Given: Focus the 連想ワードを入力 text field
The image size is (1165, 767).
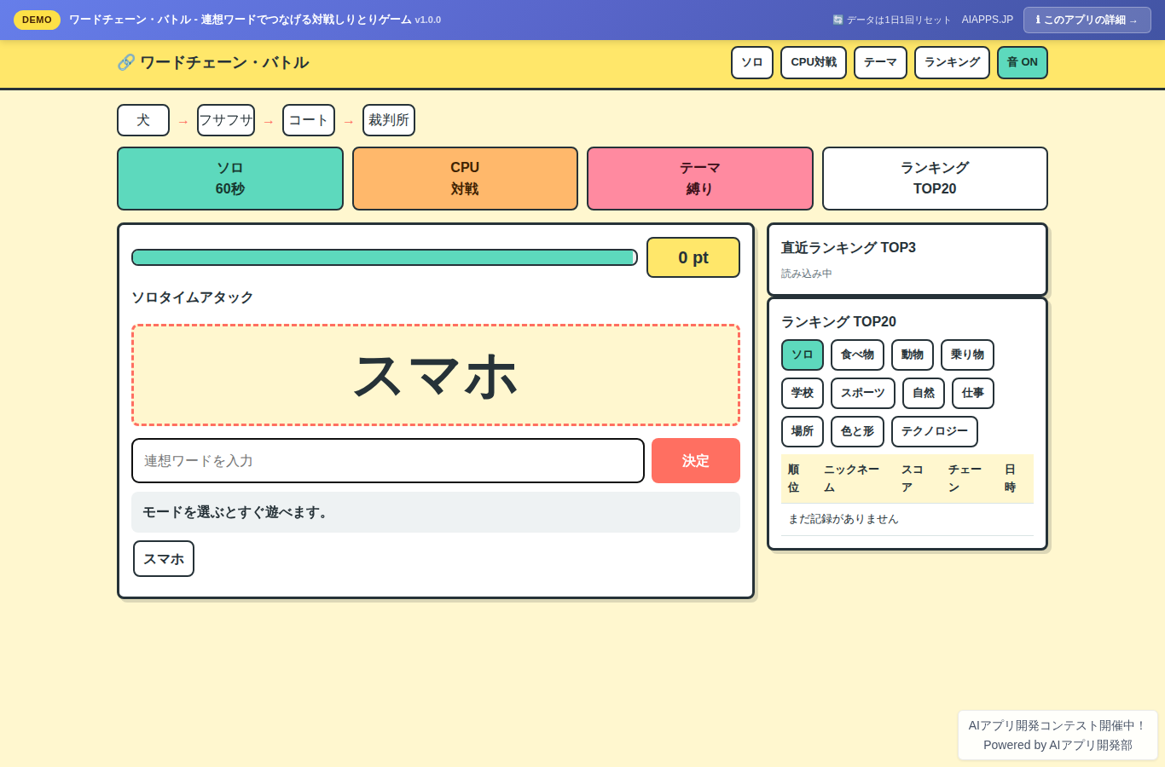Looking at the screenshot, I should click(x=388, y=460).
